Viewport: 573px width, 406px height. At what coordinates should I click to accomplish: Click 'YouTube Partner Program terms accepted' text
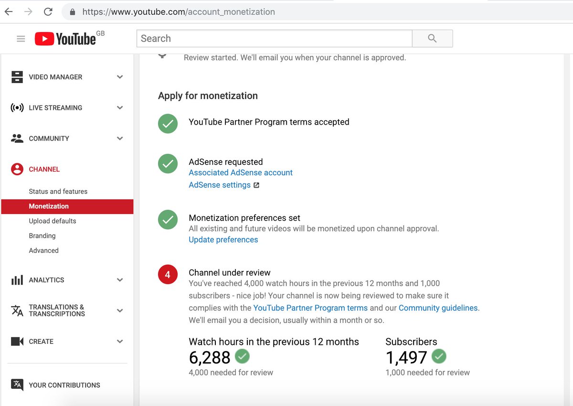(x=269, y=122)
